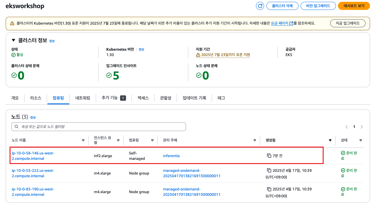The image size is (376, 203).
Task: Open node ip-10-0-58-146 link
Action: point(33,156)
